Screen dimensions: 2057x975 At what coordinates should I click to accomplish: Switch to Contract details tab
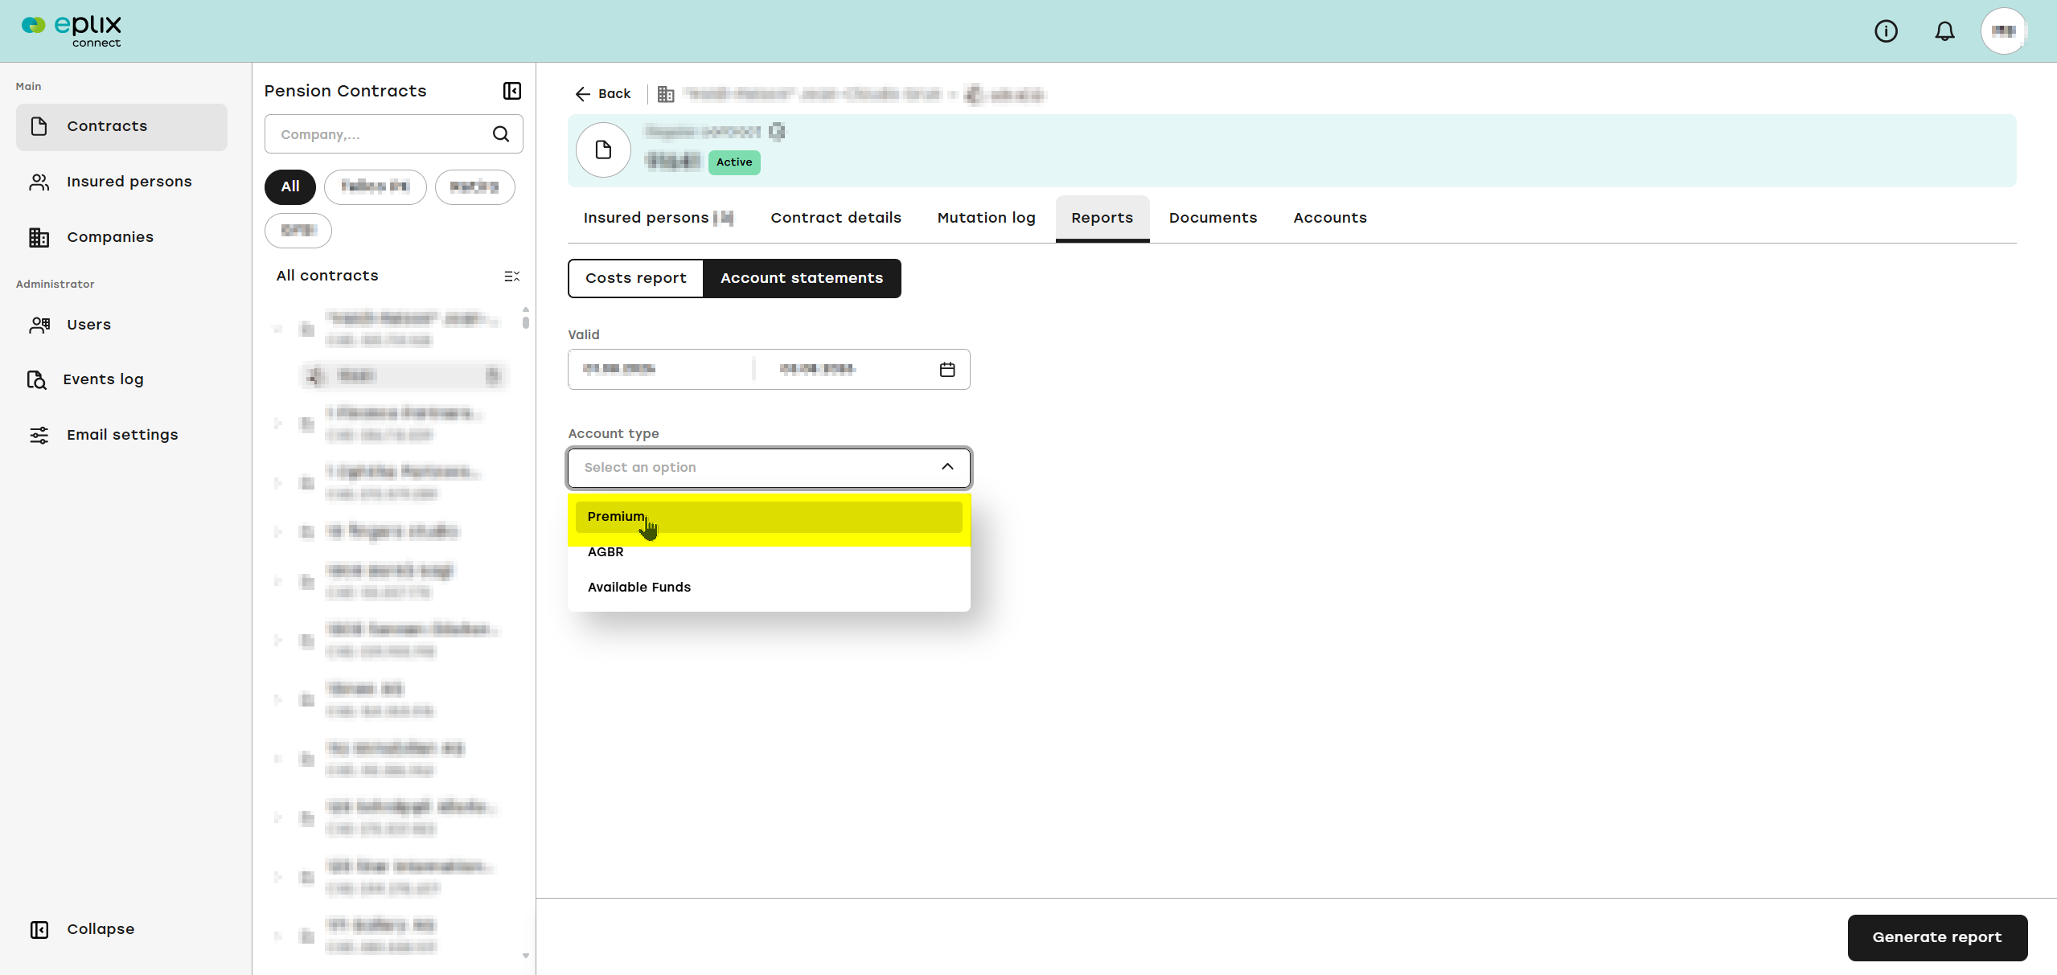pos(836,218)
